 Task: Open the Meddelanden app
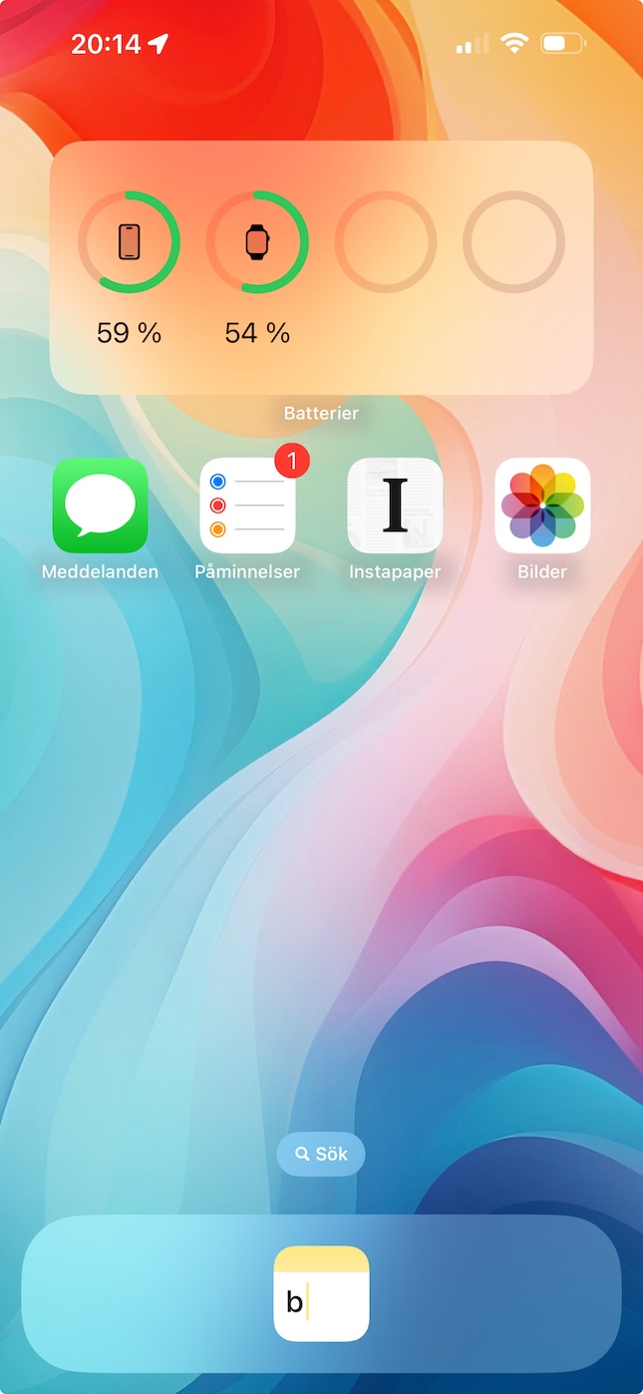tap(100, 506)
